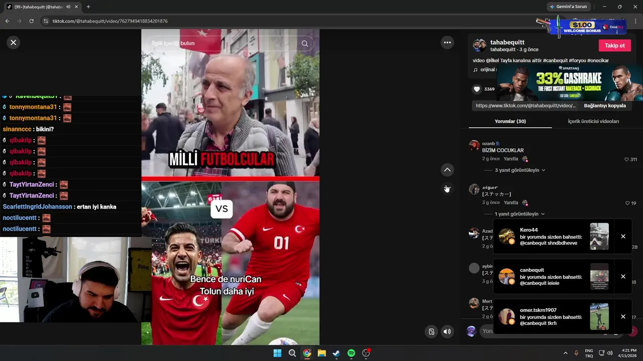Click #canbequit hashtag in caption
Viewport: 643px width, 361px height.
tap(555, 61)
